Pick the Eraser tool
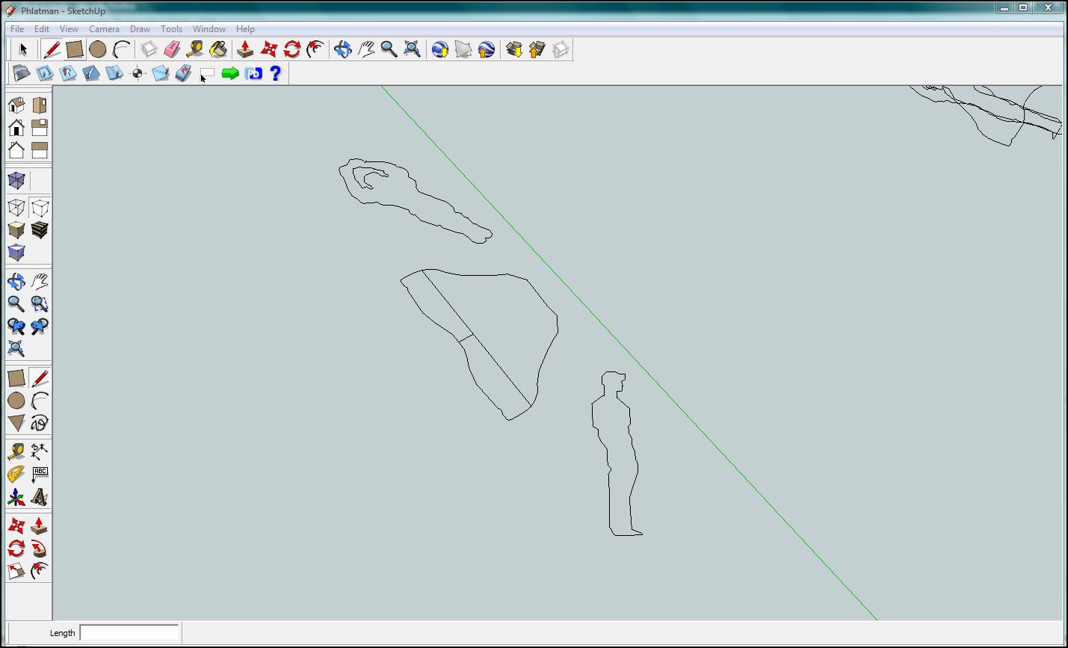Screen dimensions: 1068x648 (172, 49)
